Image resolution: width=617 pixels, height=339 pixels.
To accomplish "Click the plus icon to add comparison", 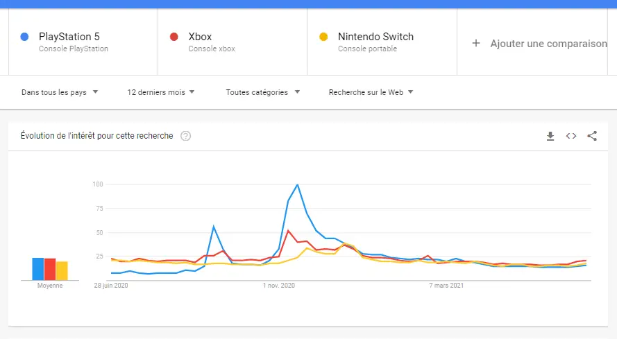I will pyautogui.click(x=475, y=43).
